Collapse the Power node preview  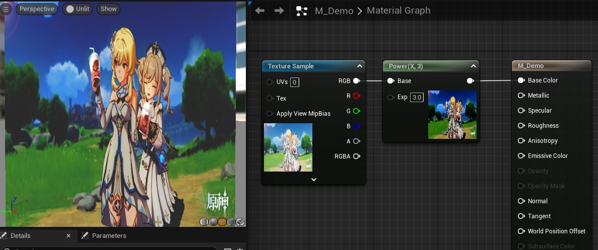tap(473, 66)
